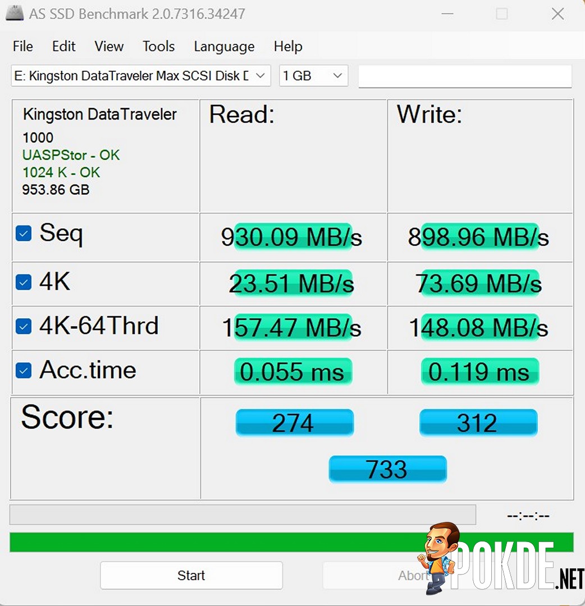Click the UASPStor - OK driver status
The width and height of the screenshot is (585, 606).
[71, 155]
